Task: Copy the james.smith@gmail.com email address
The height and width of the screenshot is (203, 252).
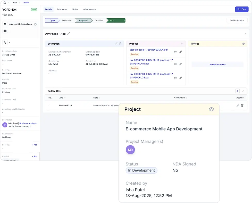Action: click(x=36, y=24)
